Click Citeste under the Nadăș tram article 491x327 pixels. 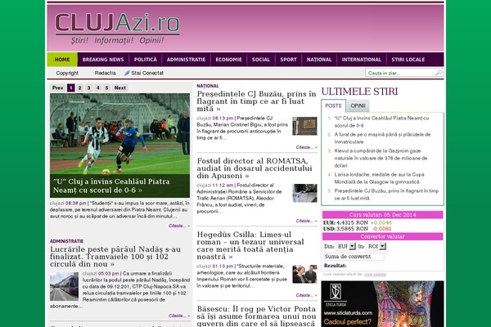(178, 316)
